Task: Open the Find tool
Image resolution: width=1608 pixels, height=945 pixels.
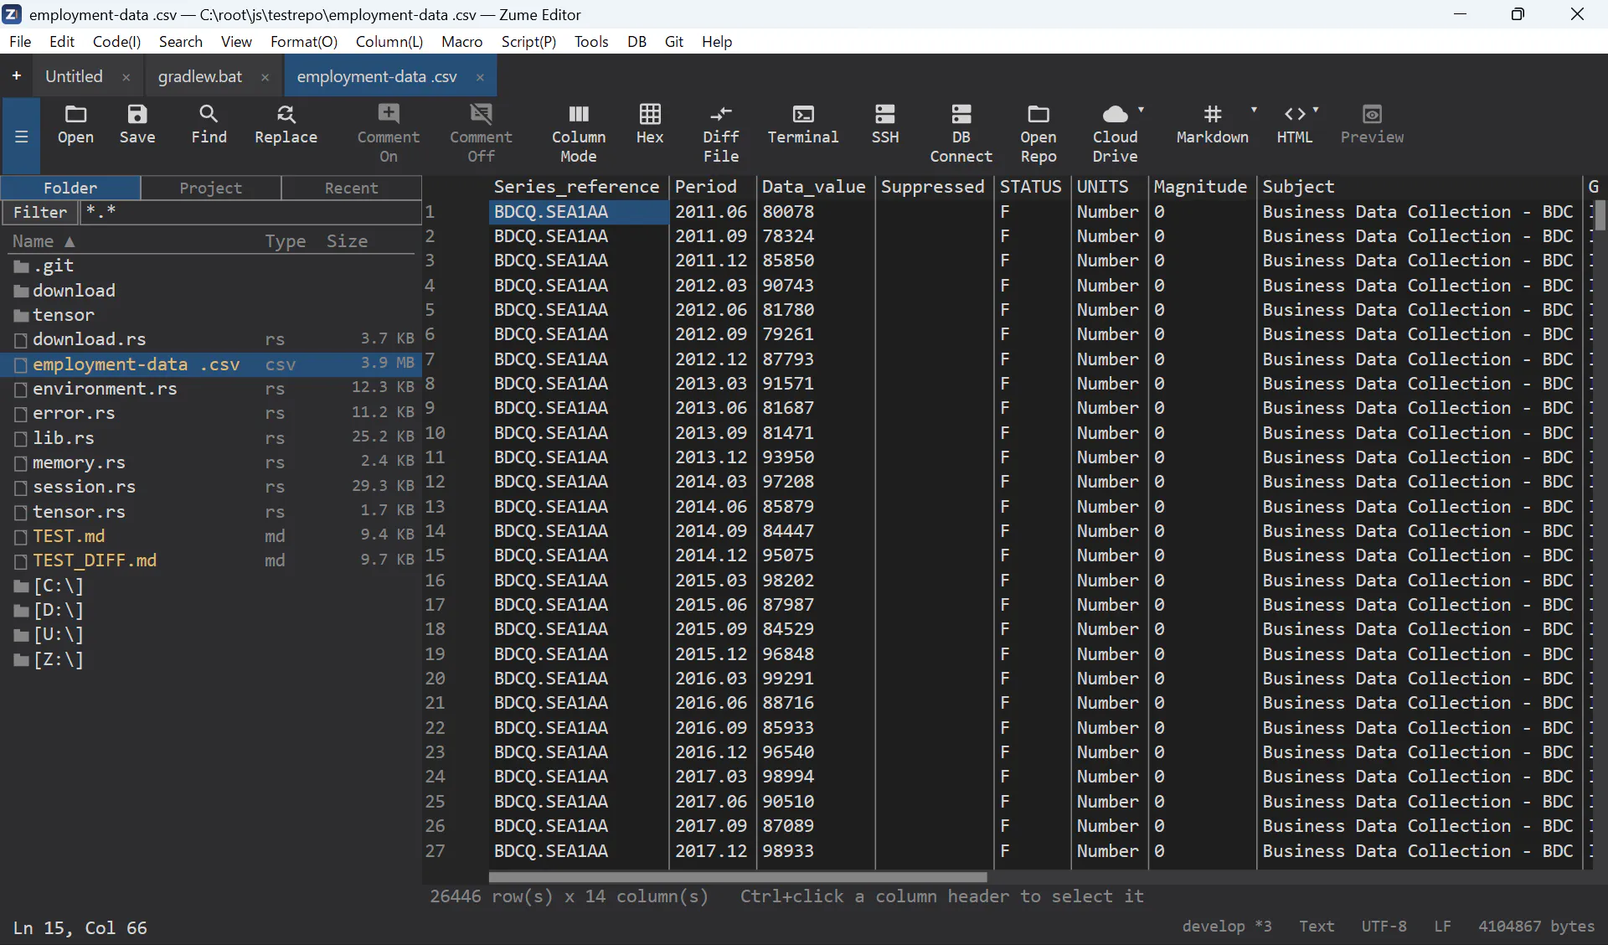Action: [209, 124]
